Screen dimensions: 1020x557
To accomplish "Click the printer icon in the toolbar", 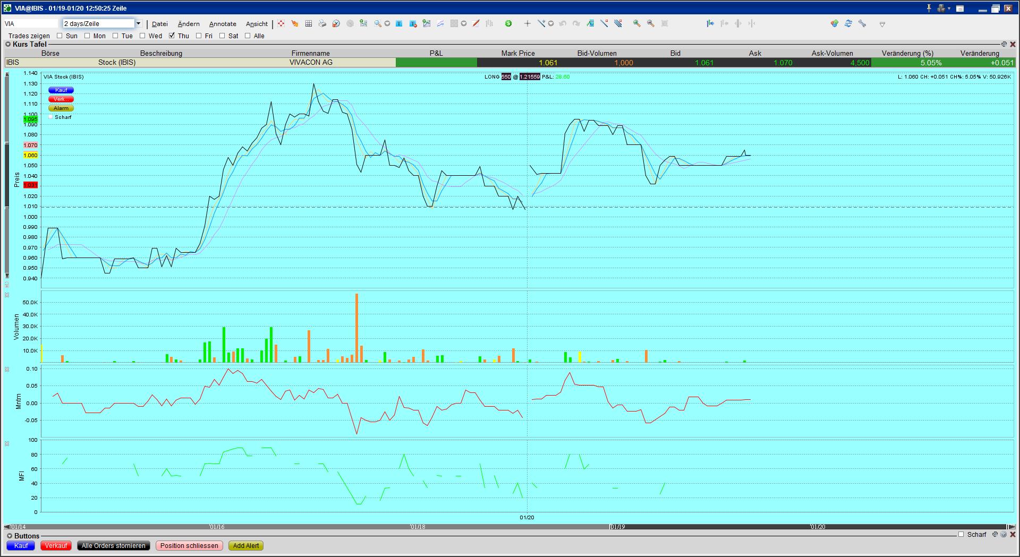I will 322,23.
